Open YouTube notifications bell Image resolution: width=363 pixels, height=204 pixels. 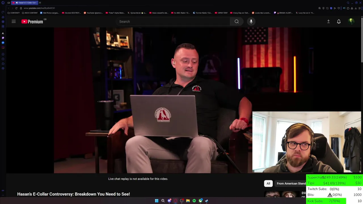(x=339, y=22)
